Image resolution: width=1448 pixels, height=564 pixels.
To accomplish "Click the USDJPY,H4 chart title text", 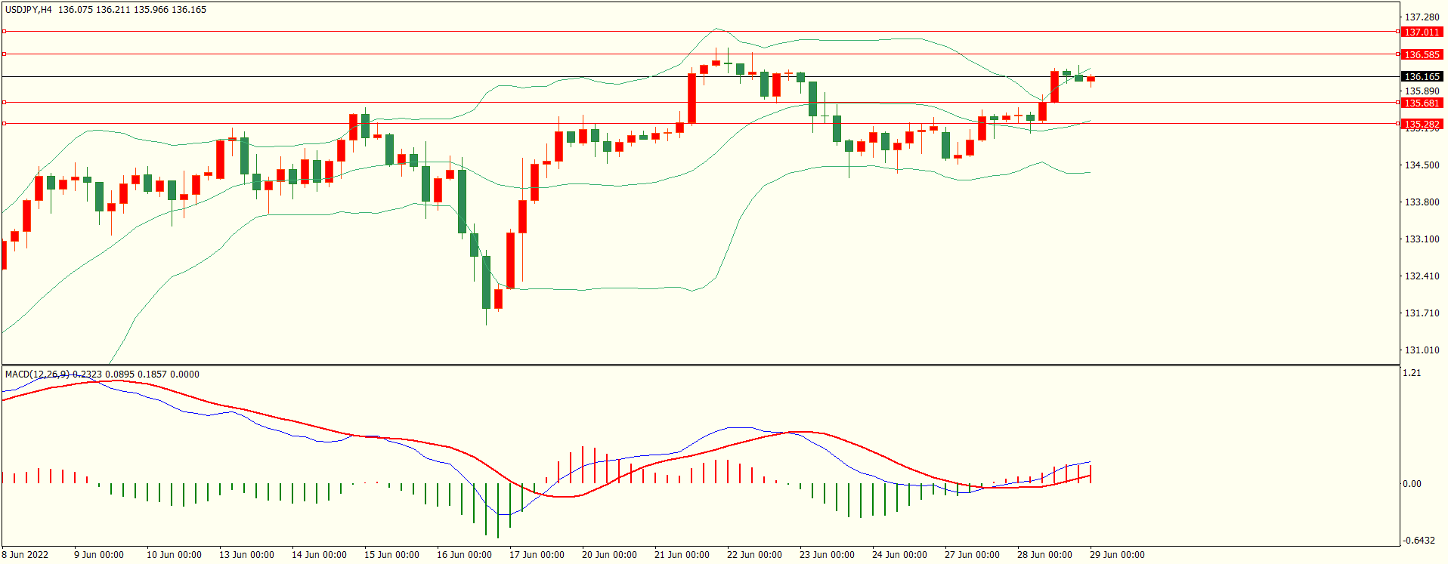I will (29, 10).
